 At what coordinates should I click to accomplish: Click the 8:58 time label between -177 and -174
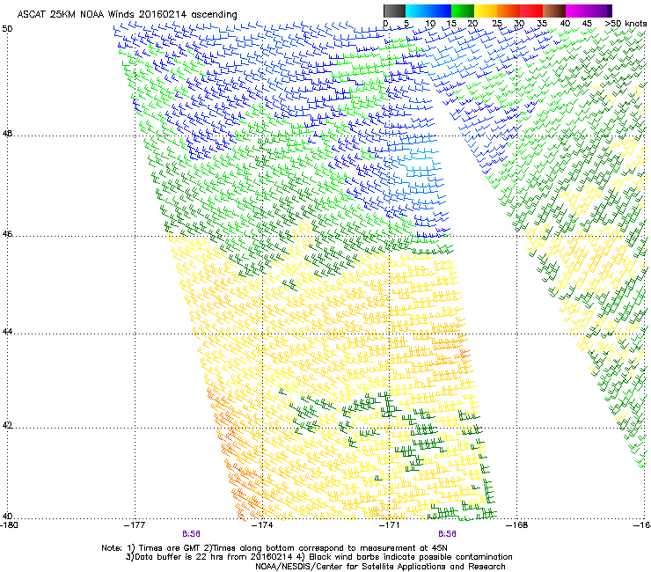191,534
